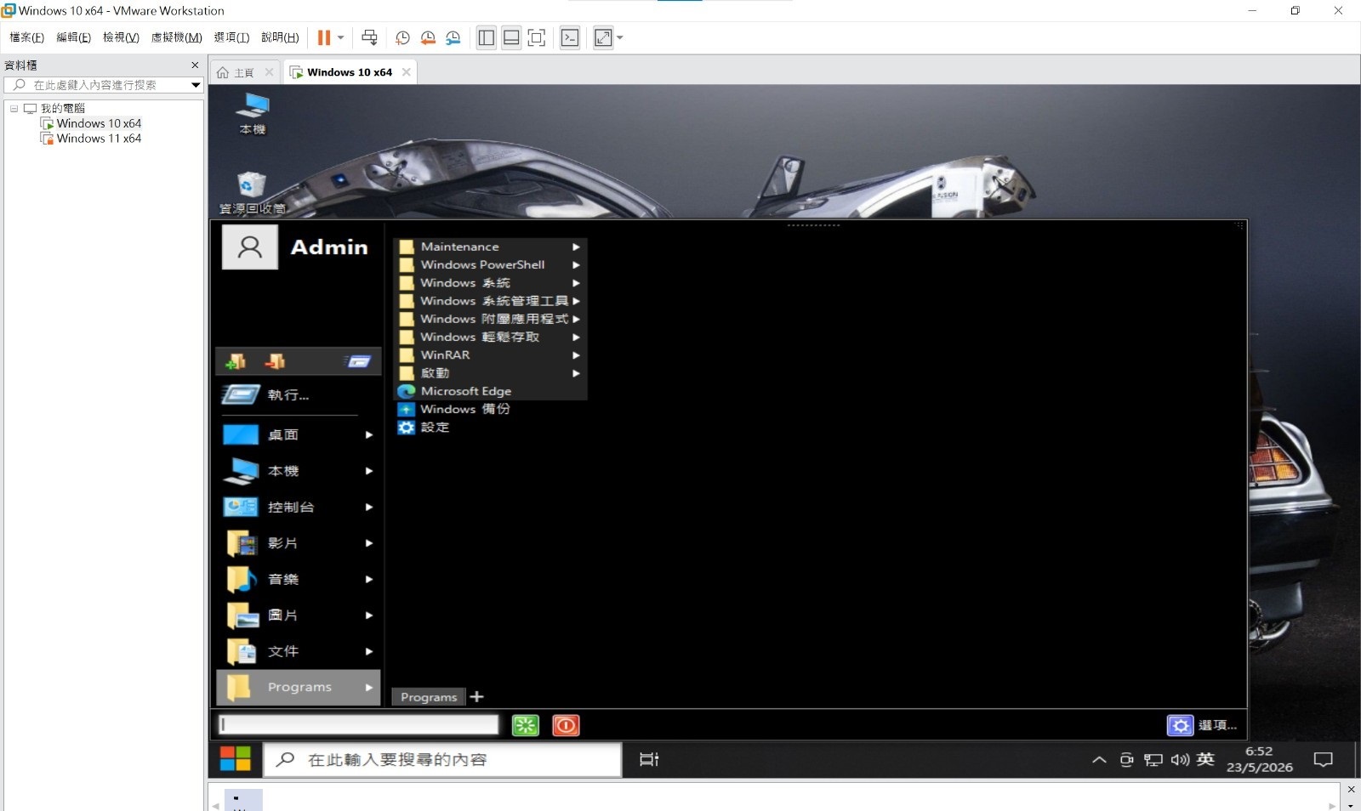This screenshot has height=811, width=1361.
Task: Open the 啟動 startup folder
Action: pyautogui.click(x=491, y=373)
